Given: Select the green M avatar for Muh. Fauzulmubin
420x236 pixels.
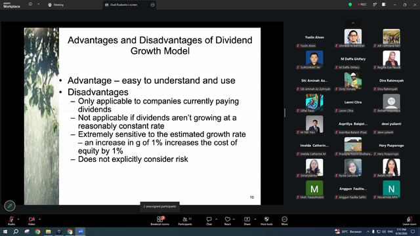Looking at the screenshot, I should [x=314, y=189].
